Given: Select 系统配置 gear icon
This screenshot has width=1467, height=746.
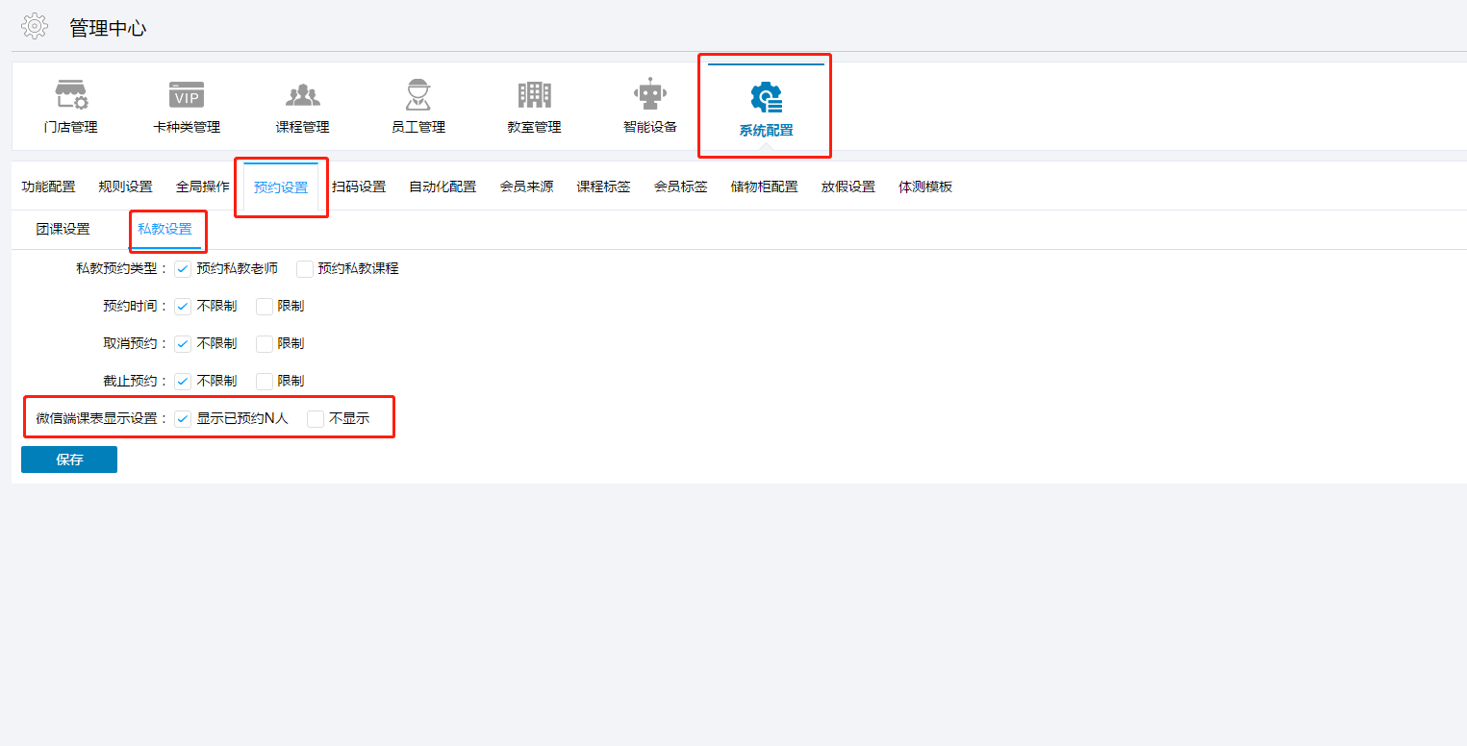Looking at the screenshot, I should click(x=766, y=99).
